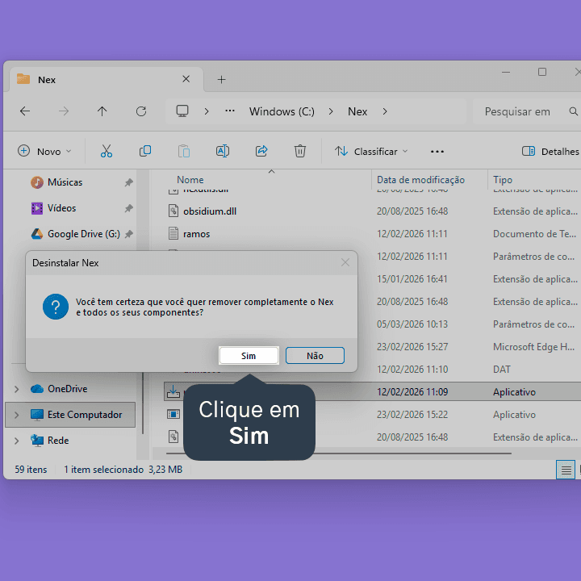Sort by the Nome column header
This screenshot has height=581, width=581.
(190, 180)
